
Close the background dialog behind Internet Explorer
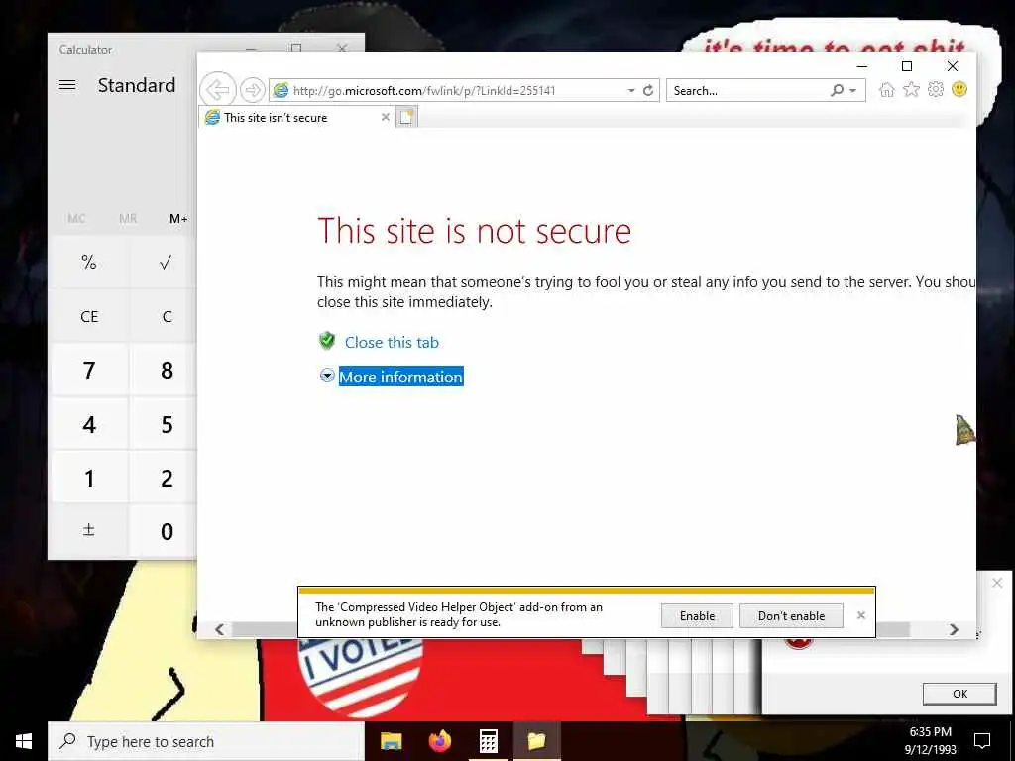997,583
